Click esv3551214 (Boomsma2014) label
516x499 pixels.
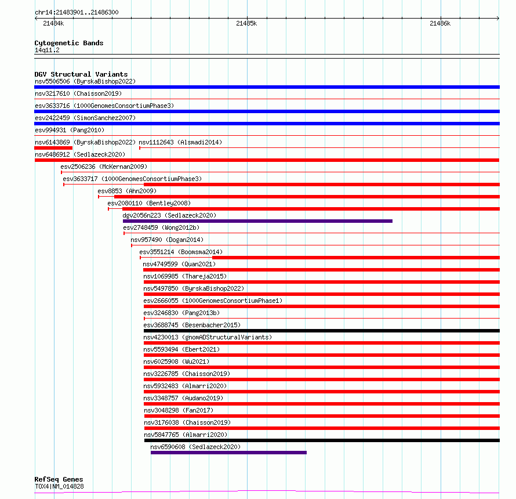click(181, 252)
